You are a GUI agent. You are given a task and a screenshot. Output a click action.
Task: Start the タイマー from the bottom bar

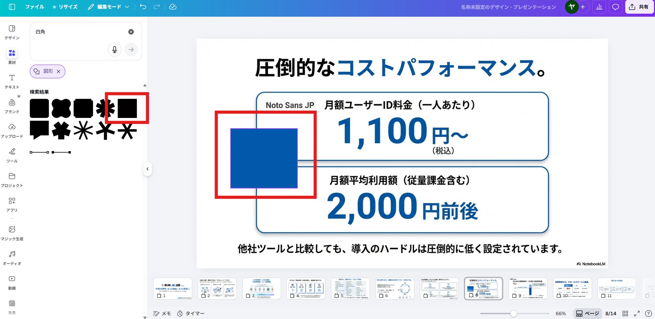click(191, 313)
